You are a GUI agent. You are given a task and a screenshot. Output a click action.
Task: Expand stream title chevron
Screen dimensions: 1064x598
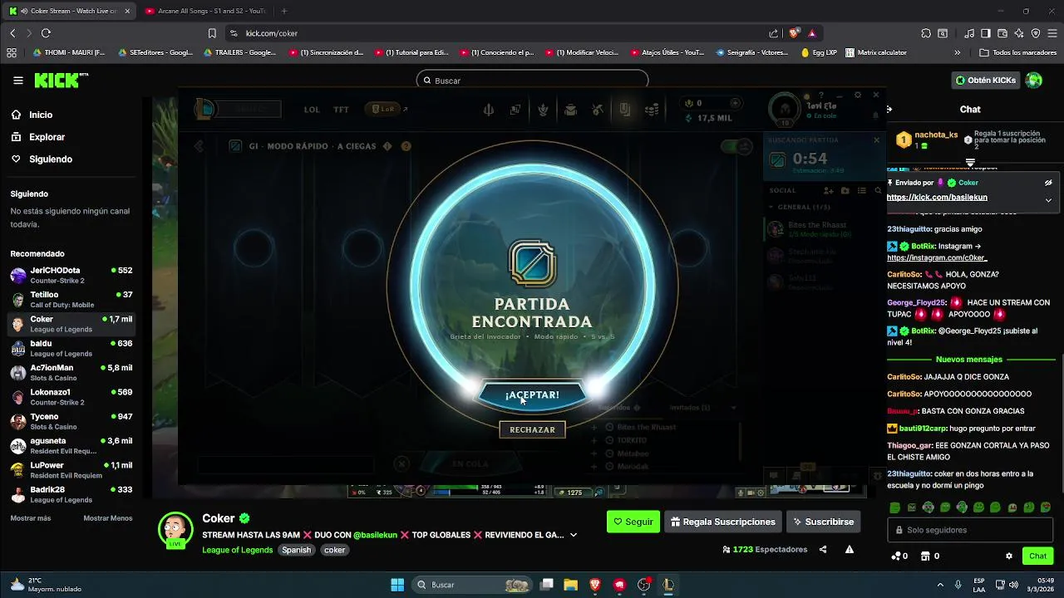[574, 535]
